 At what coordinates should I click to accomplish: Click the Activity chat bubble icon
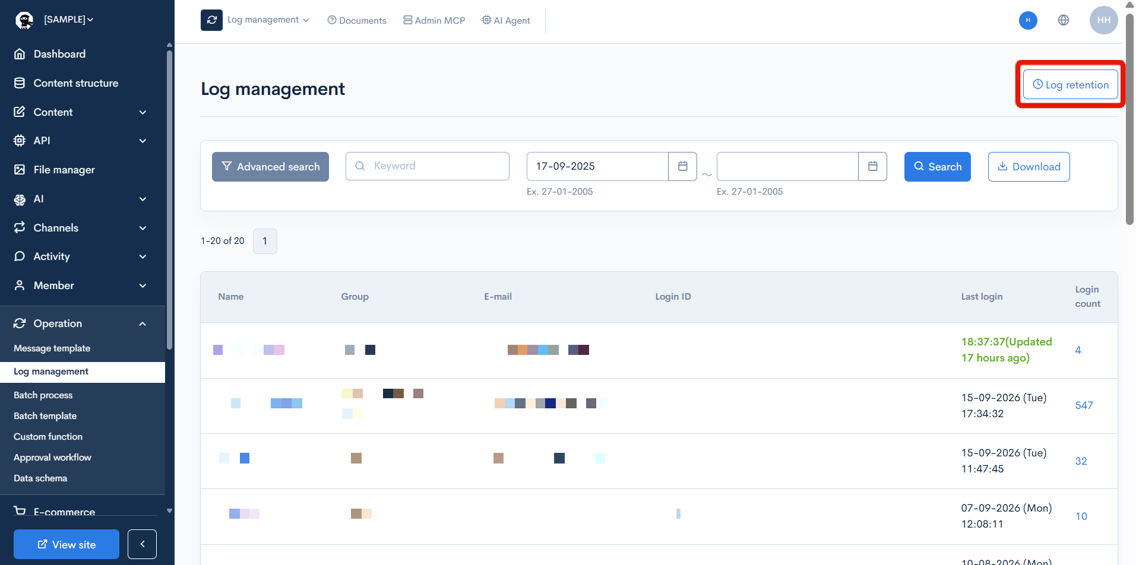(20, 256)
